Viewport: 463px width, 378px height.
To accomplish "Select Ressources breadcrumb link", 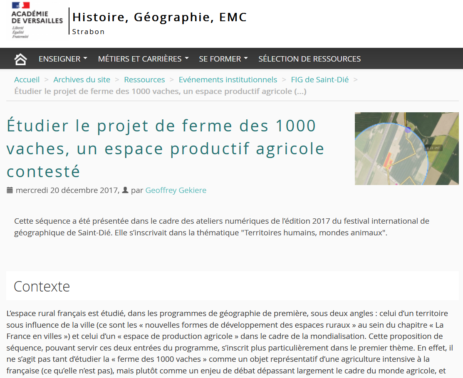I will coord(144,79).
